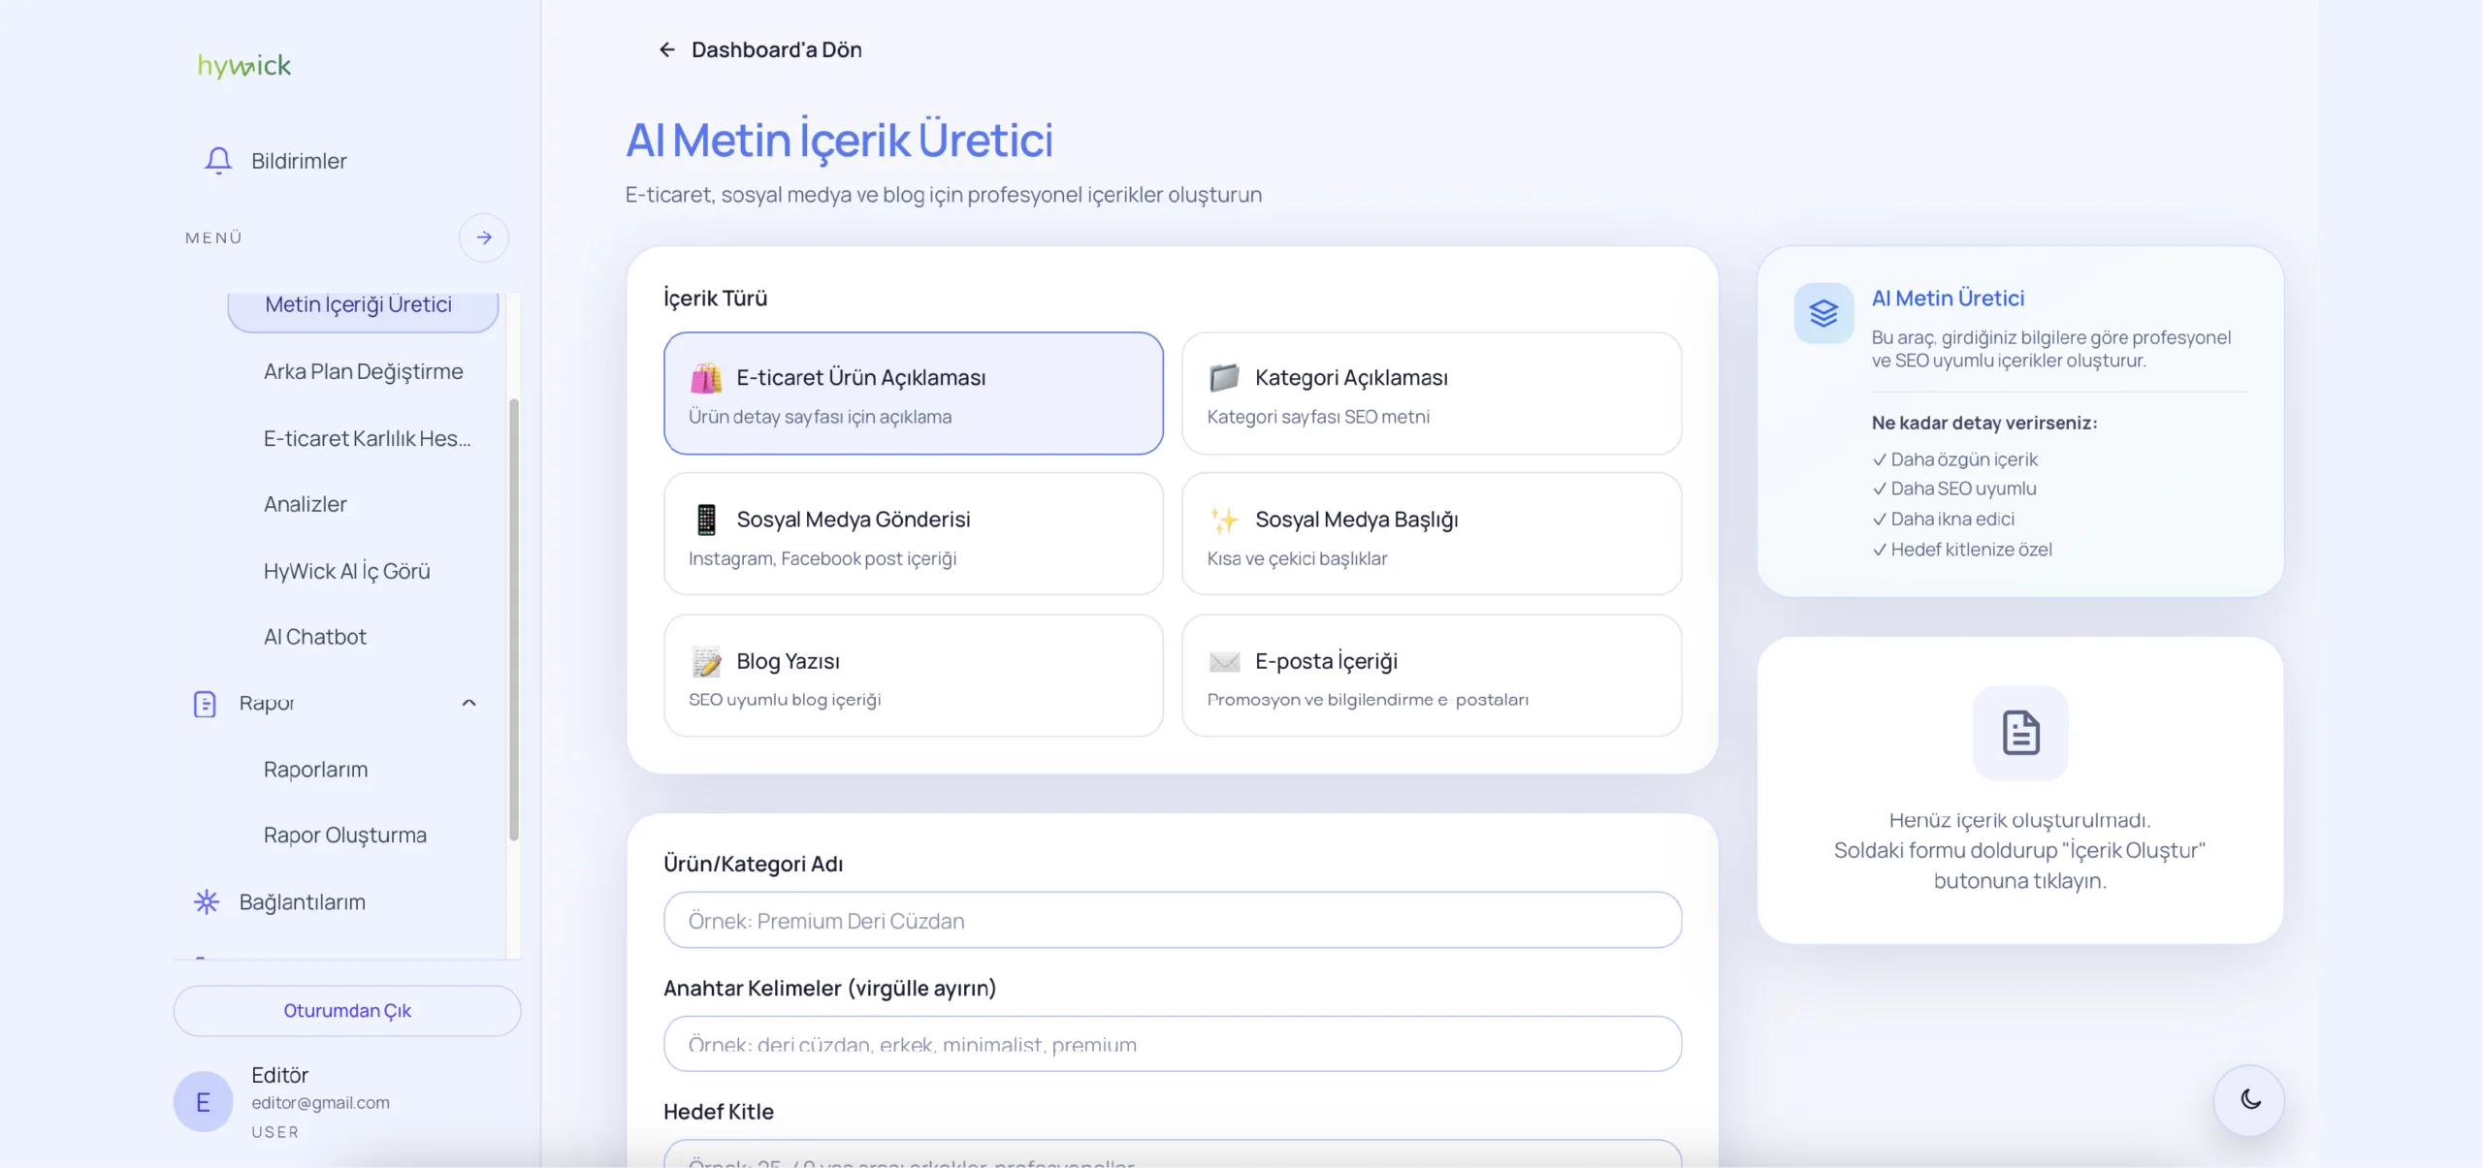Click the sidebar menu scrollbar
Image resolution: width=2483 pixels, height=1168 pixels.
pyautogui.click(x=514, y=620)
